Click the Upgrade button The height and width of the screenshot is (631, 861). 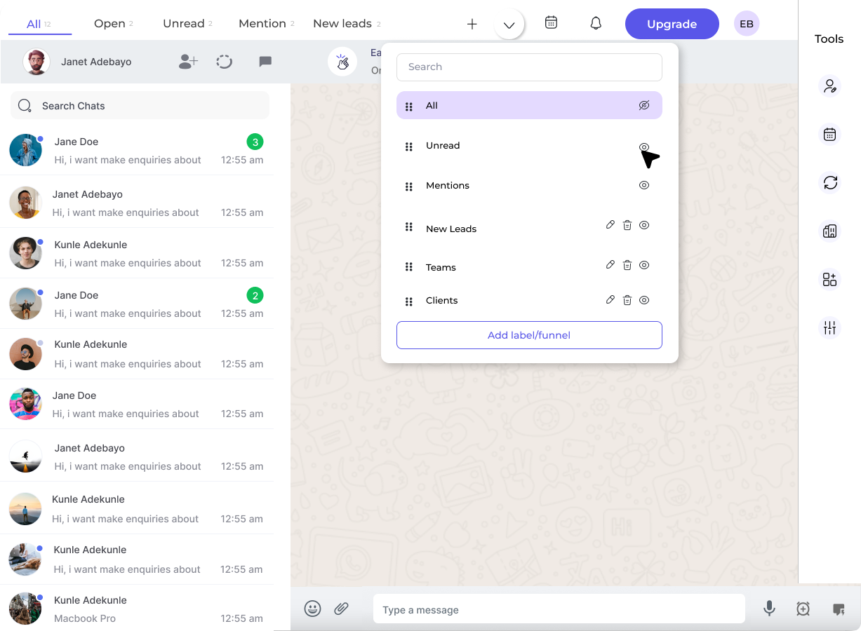[x=672, y=24]
